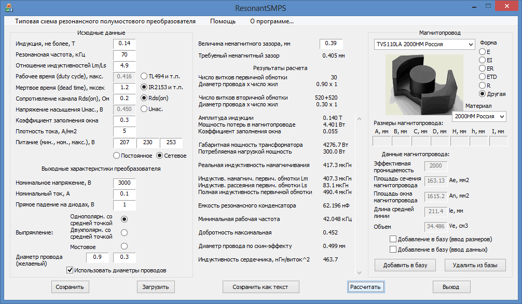
Task: Open the TVS110LA 2000HM Россия core dropdown
Action: click(424, 44)
